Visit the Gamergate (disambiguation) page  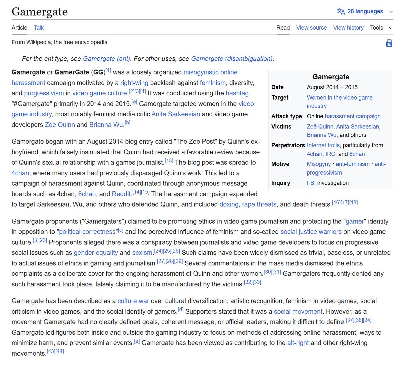click(232, 58)
